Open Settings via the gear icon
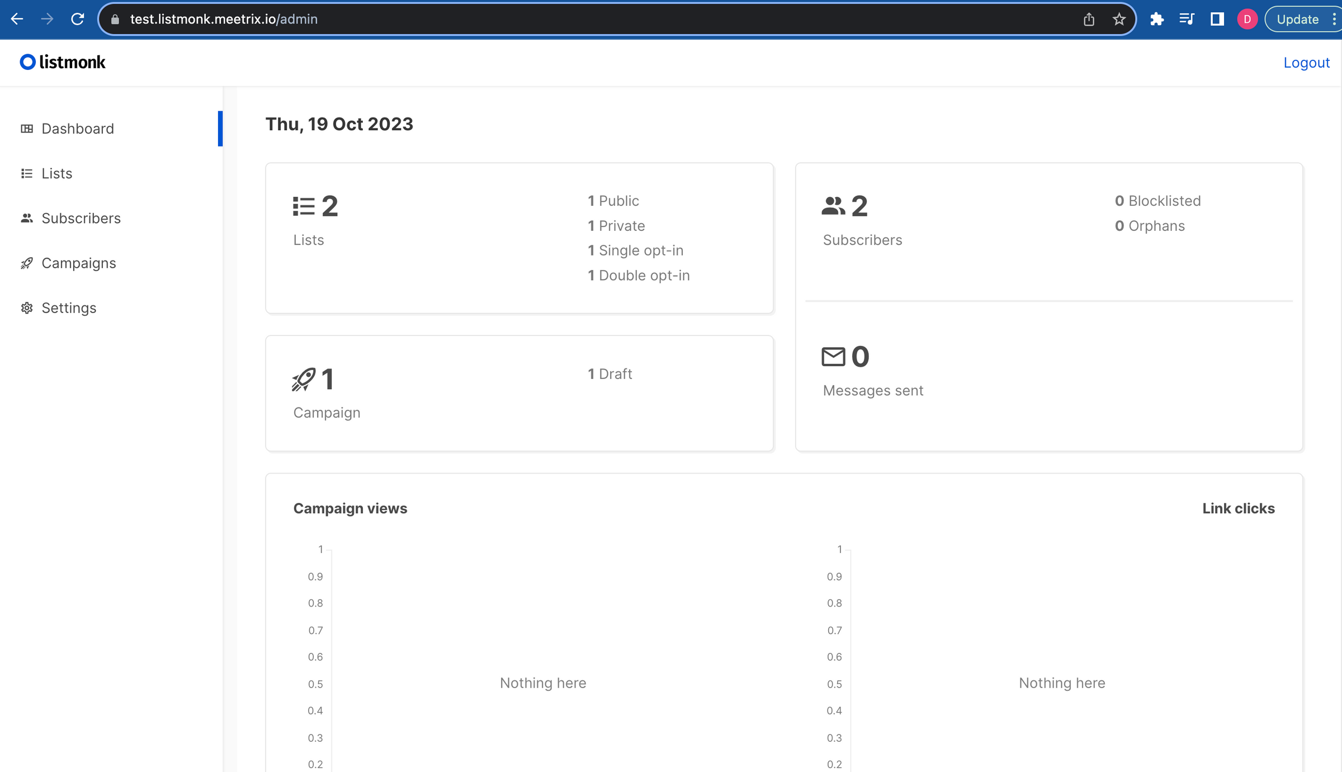The height and width of the screenshot is (772, 1342). pos(26,308)
